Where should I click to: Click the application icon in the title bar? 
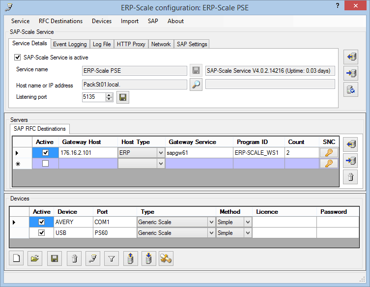click(9, 7)
